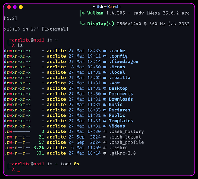The height and width of the screenshot is (179, 198).
Task: Click the download folder icon beside Downloads
Action: [105, 100]
